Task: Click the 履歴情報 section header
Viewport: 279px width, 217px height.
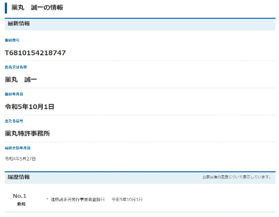Action: click(x=19, y=177)
